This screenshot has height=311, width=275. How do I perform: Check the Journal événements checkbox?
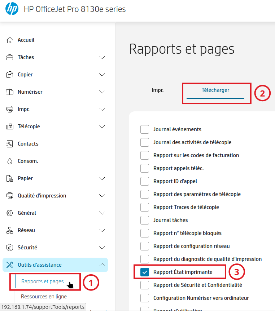click(145, 129)
